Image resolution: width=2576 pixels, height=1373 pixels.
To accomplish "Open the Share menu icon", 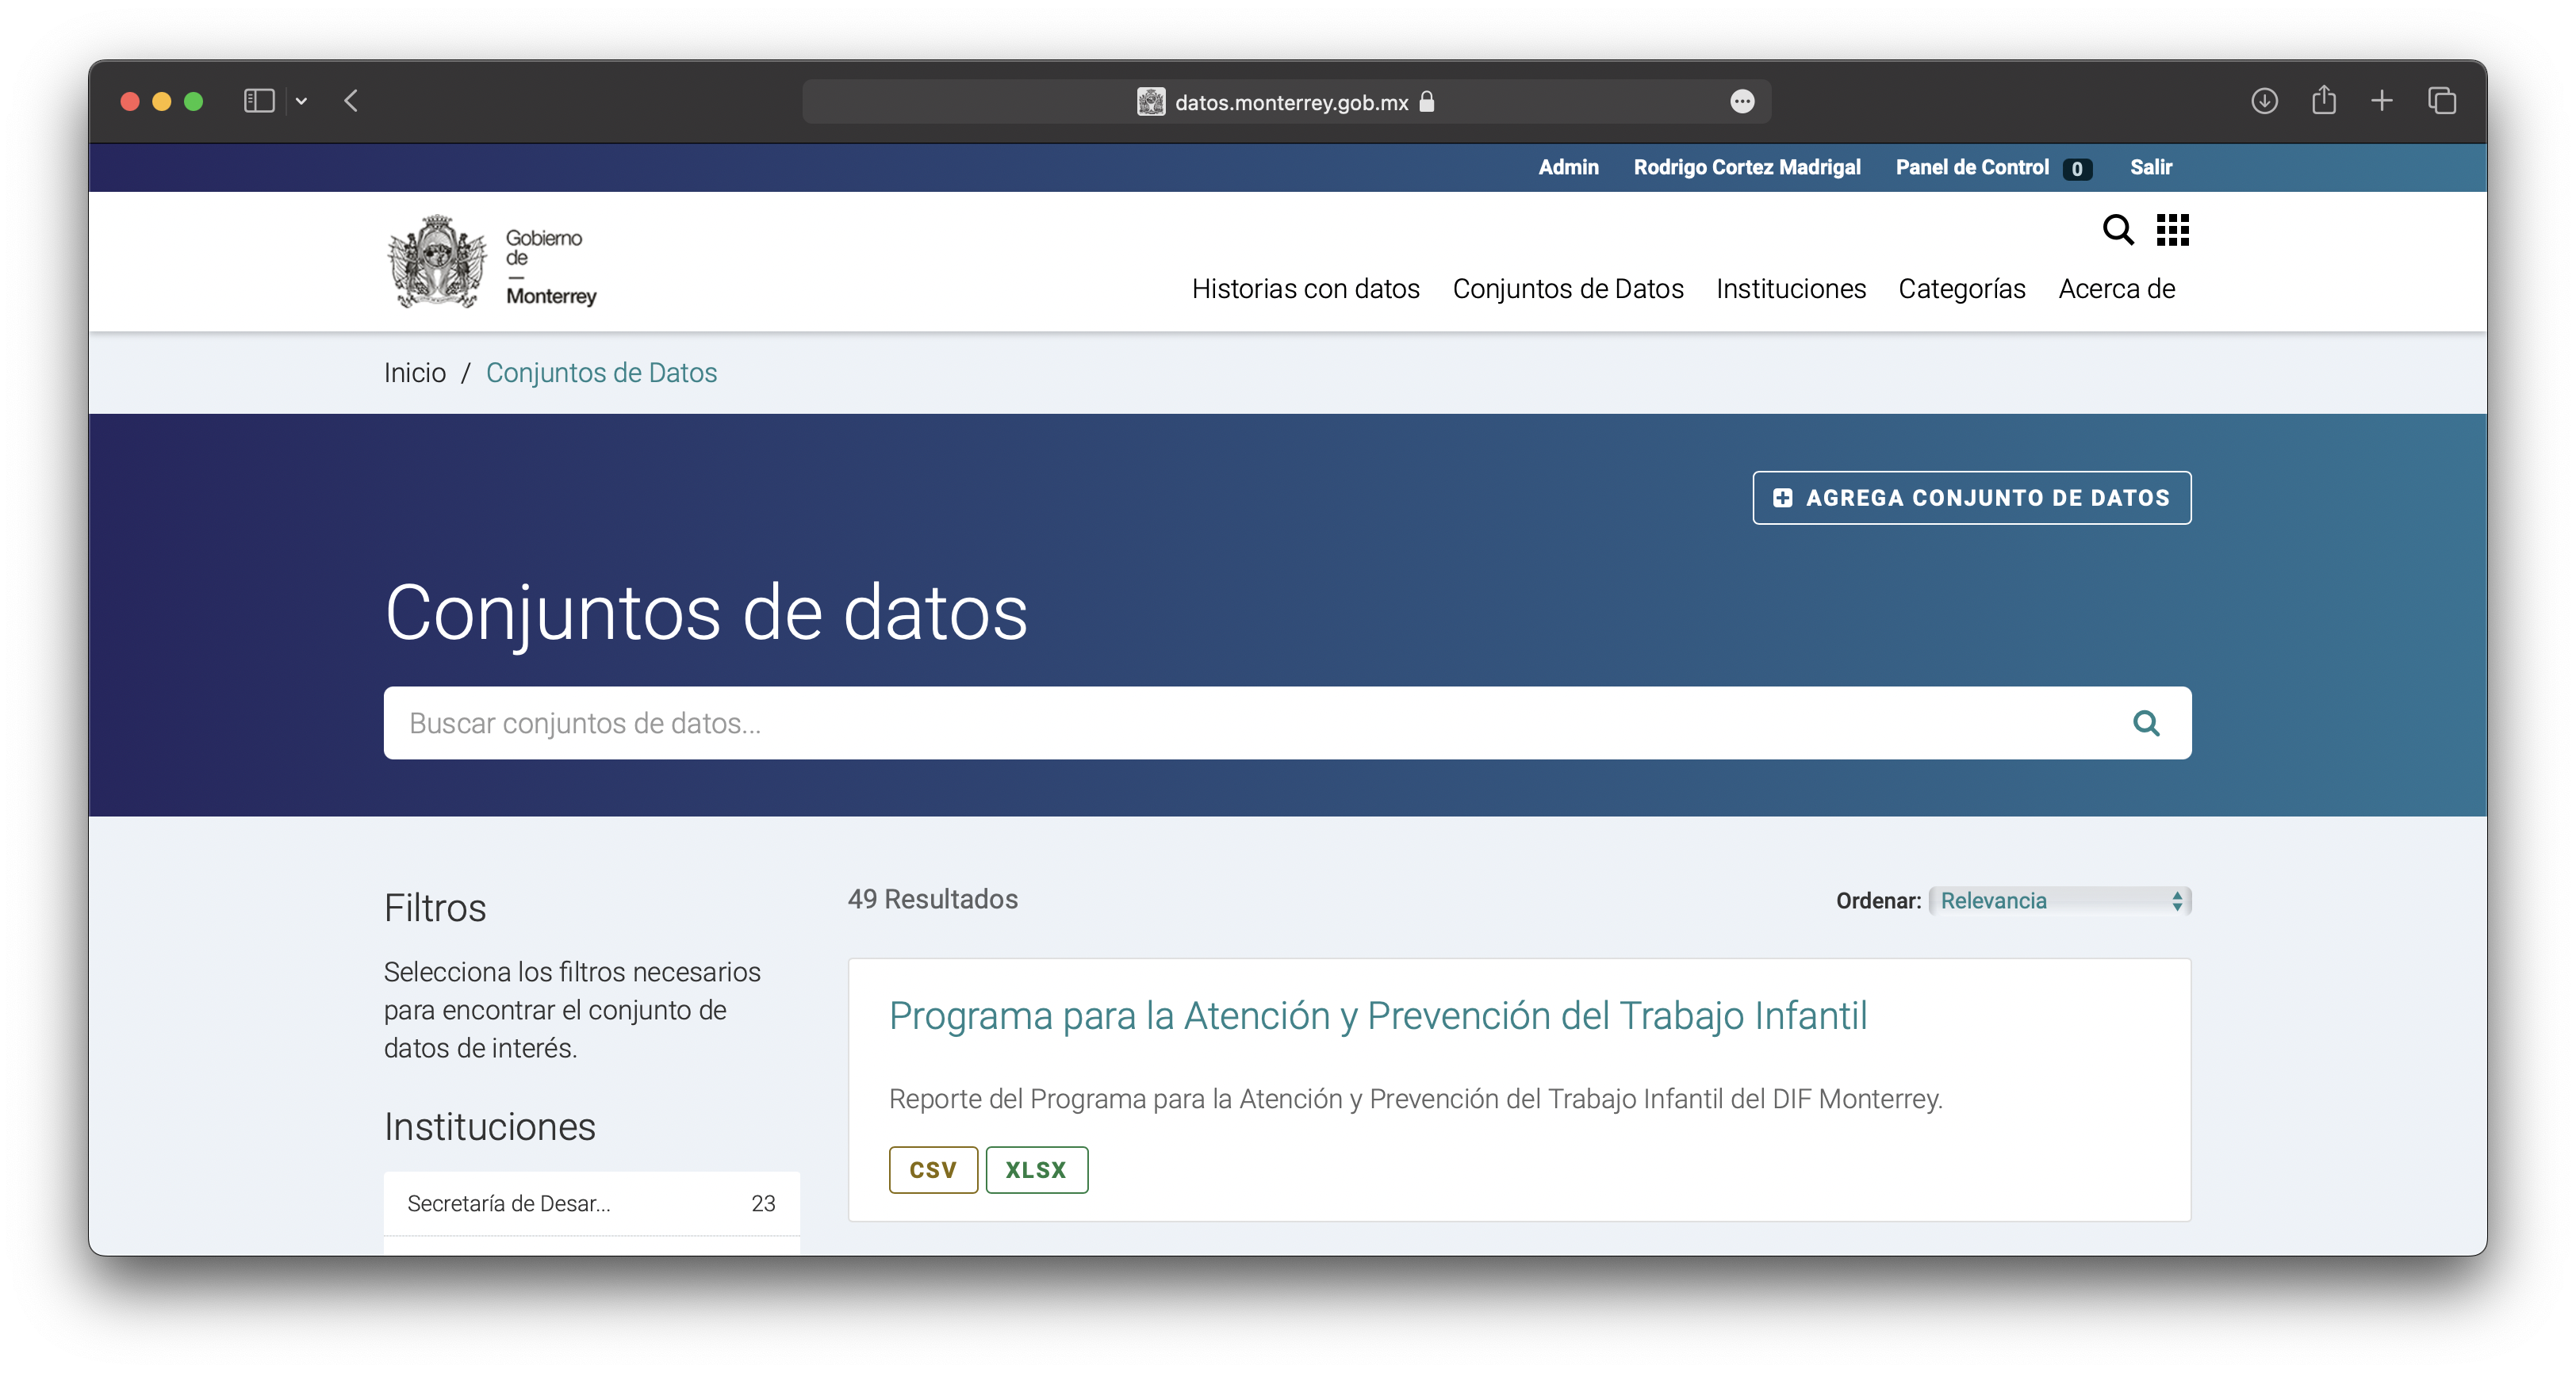I will click(2324, 100).
